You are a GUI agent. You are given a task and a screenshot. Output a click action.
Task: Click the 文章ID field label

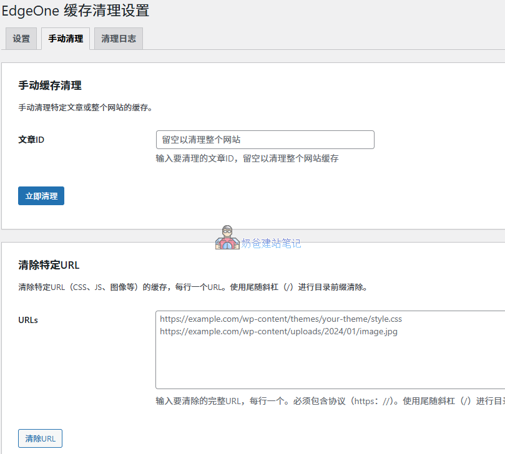[31, 139]
